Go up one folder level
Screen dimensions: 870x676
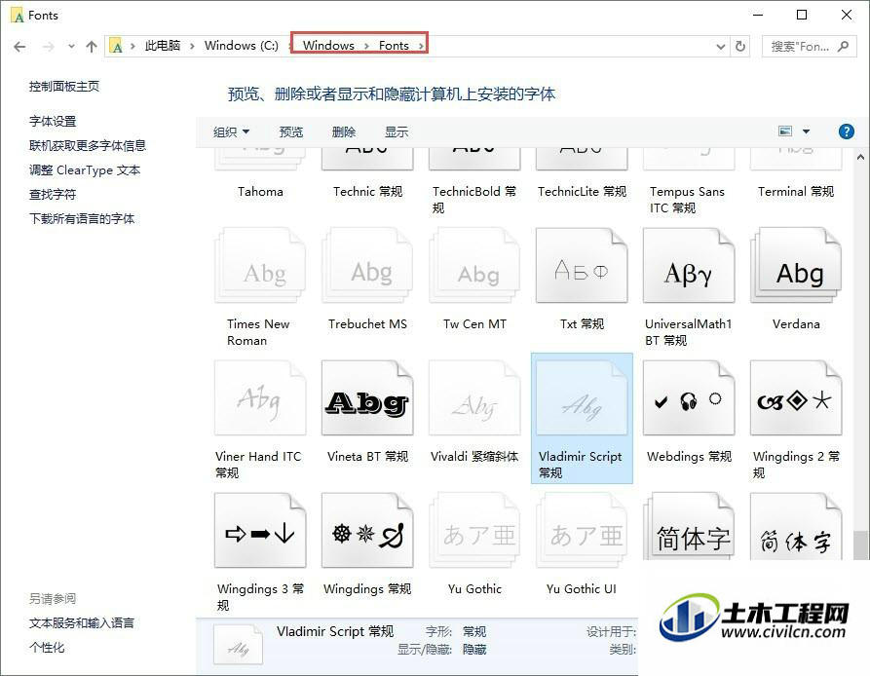click(x=92, y=47)
